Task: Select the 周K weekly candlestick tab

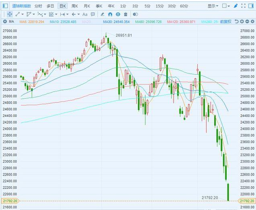Action: (x=75, y=6)
